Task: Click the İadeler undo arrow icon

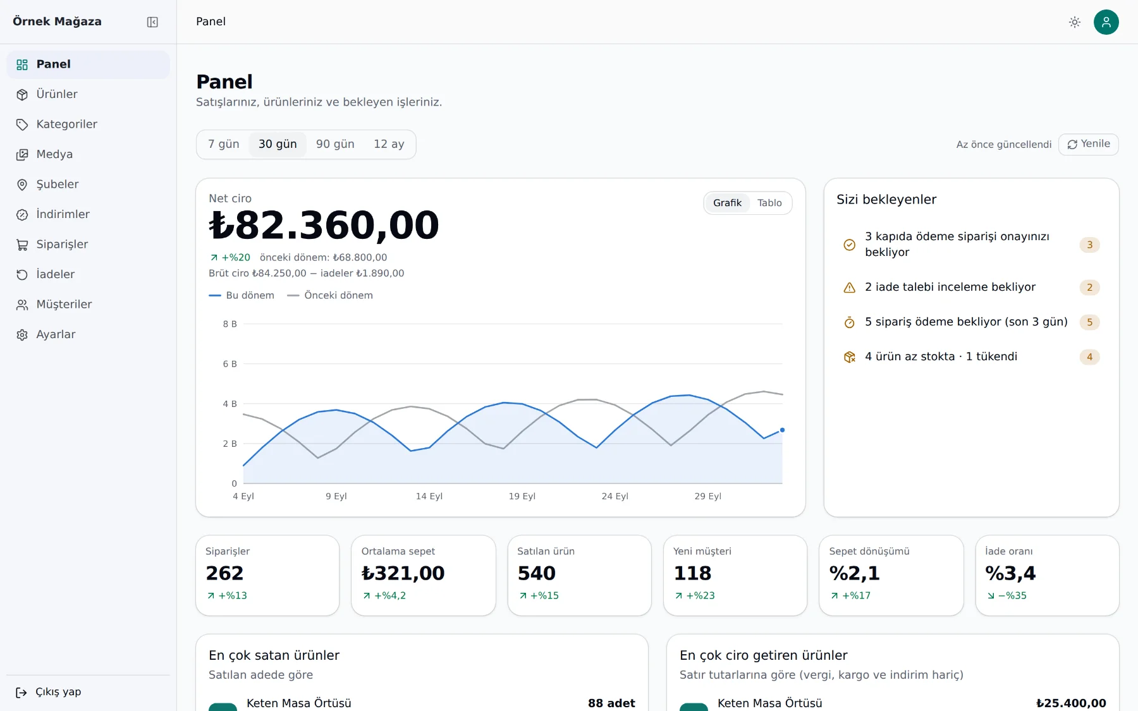Action: [22, 275]
